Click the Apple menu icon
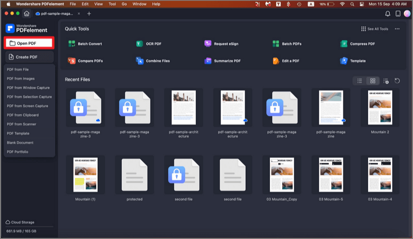Viewport: 413px width, 239px height. [x=8, y=4]
